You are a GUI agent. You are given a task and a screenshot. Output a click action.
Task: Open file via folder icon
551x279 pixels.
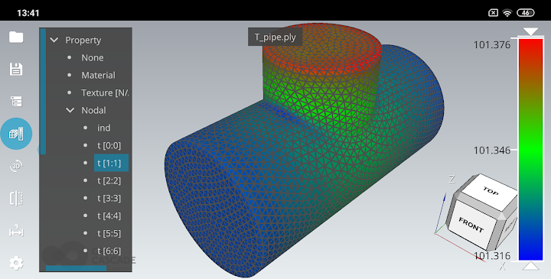click(x=16, y=37)
